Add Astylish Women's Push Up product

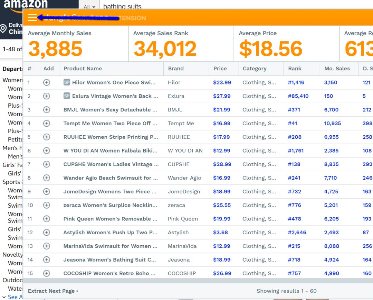[47, 232]
